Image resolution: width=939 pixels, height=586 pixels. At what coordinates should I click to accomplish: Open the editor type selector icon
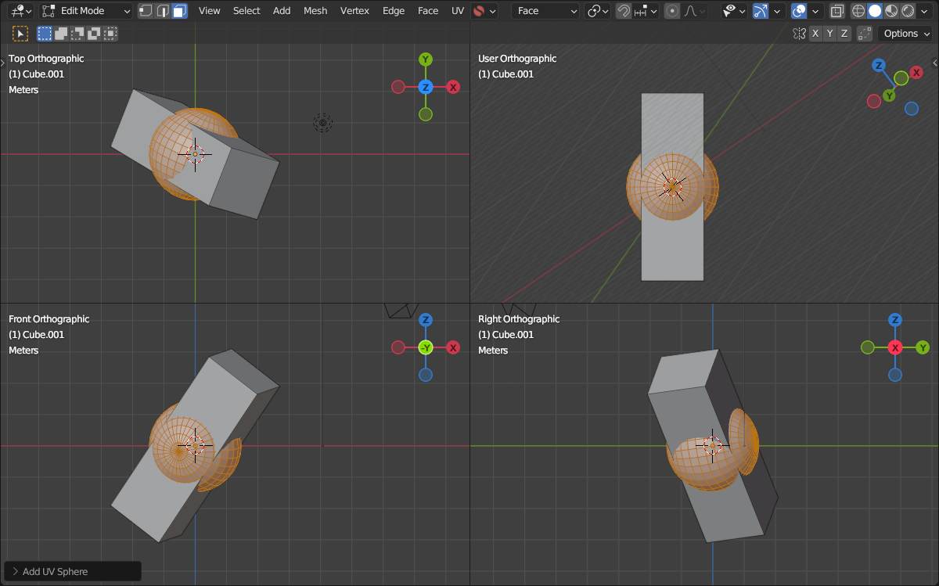click(21, 11)
